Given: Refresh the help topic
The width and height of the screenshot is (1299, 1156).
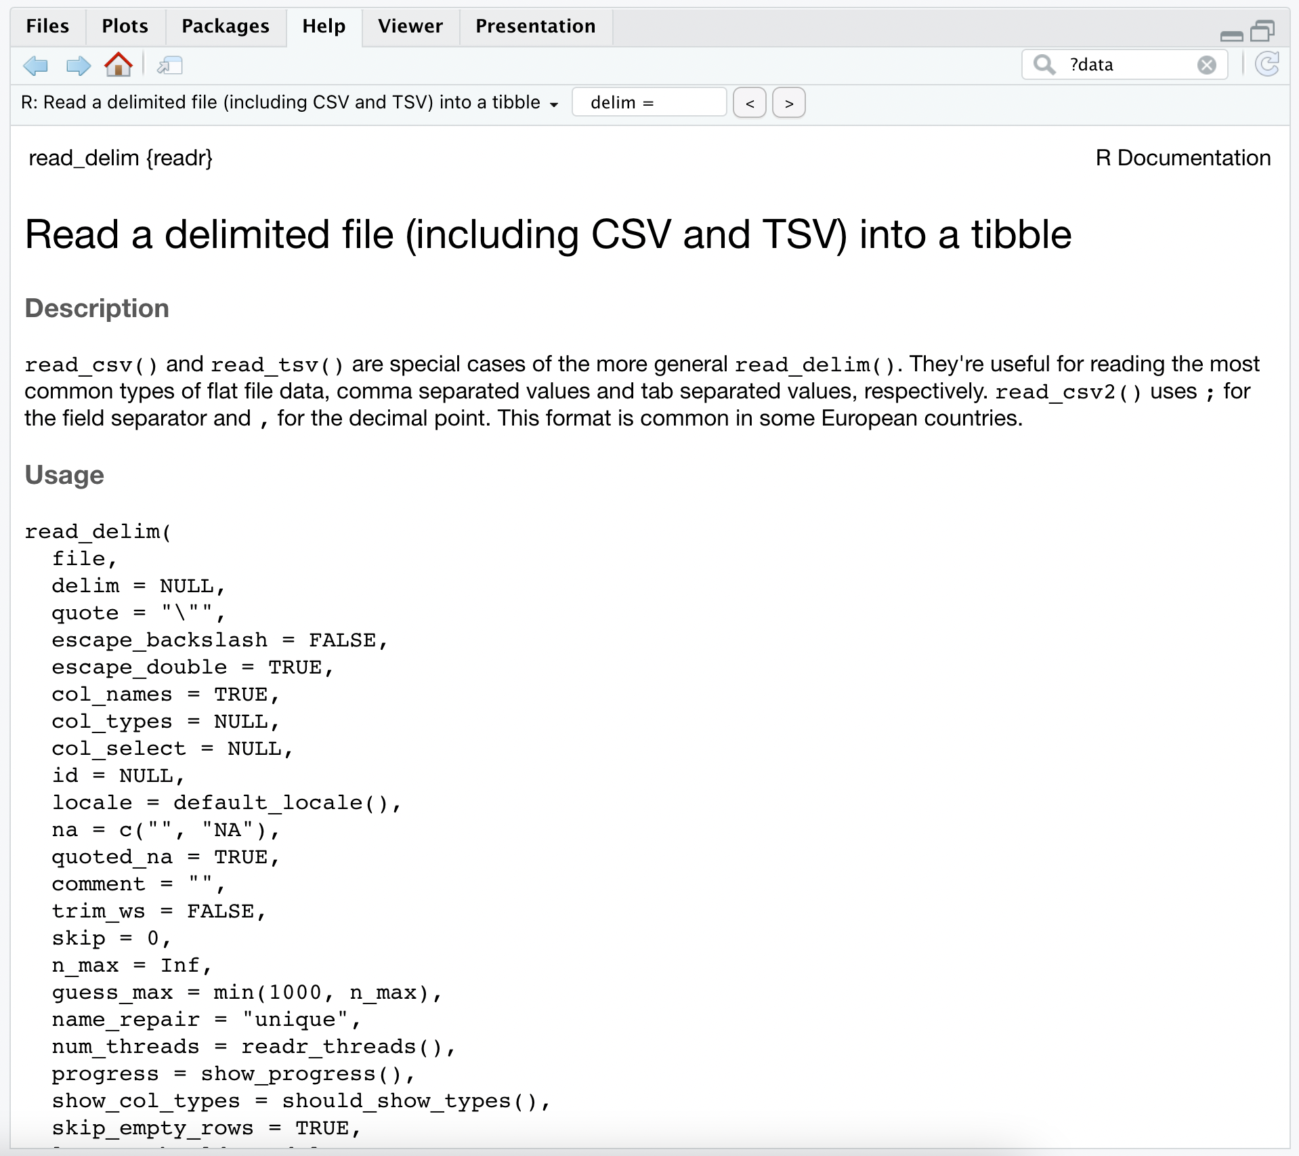Looking at the screenshot, I should tap(1266, 65).
